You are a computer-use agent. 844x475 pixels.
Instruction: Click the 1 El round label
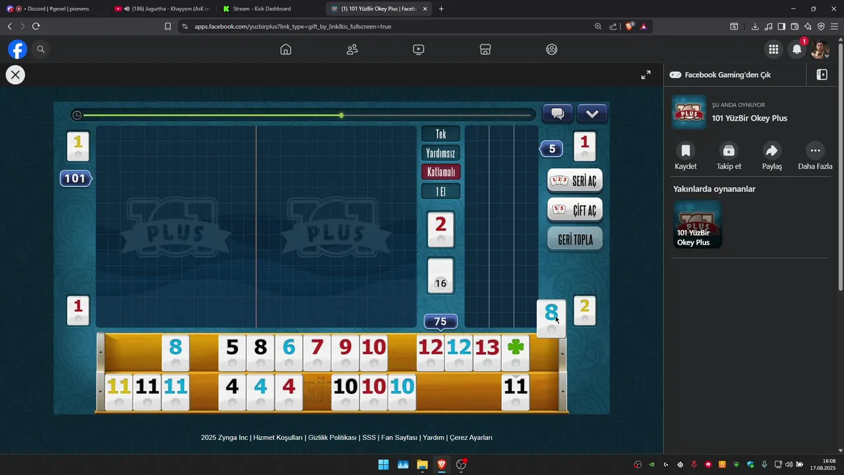point(441,191)
